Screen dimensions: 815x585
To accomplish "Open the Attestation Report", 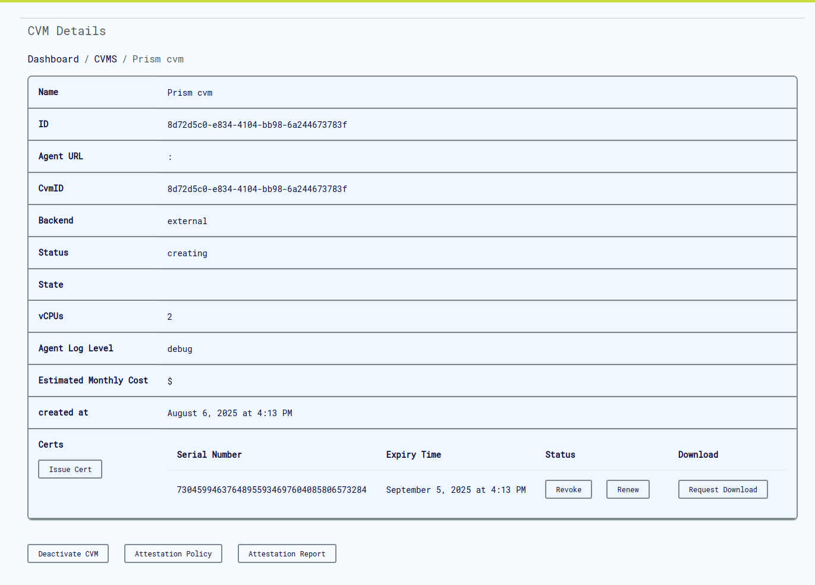I will [x=287, y=553].
